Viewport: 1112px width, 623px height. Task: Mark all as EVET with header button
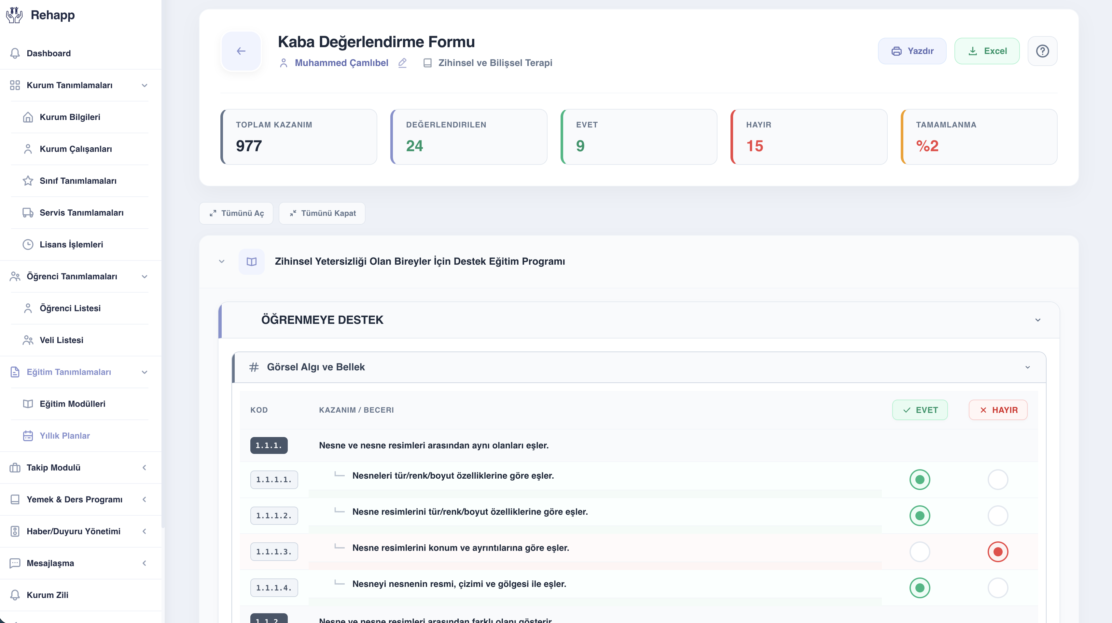click(920, 410)
